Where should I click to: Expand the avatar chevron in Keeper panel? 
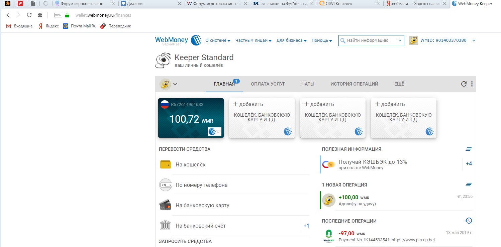tap(175, 84)
